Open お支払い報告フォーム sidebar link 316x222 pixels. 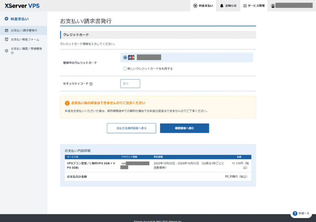[25, 40]
